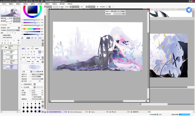Image resolution: width=195 pixels, height=116 pixels.
Task: Select brush size preset 20
Action: (39, 104)
